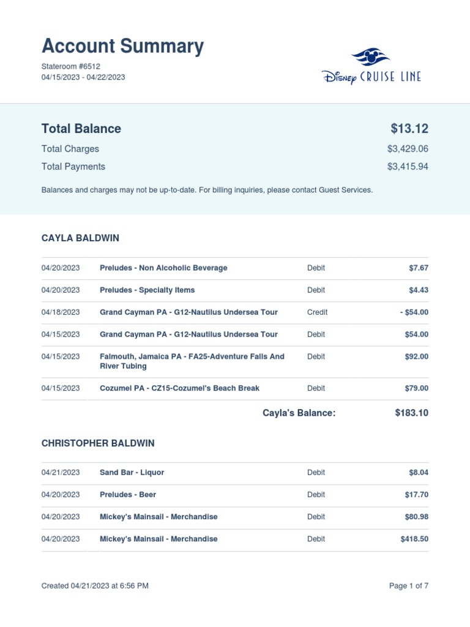Click the Preludes - Beer entry
Image resolution: width=470 pixels, height=627 pixels.
[127, 495]
